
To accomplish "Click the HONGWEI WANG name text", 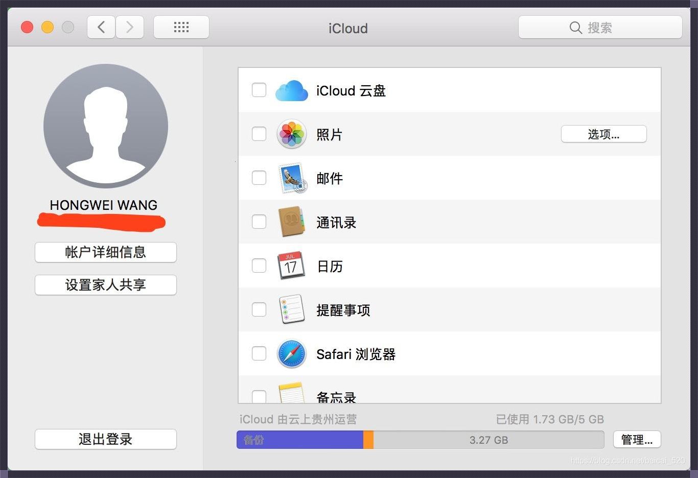I will click(x=104, y=205).
